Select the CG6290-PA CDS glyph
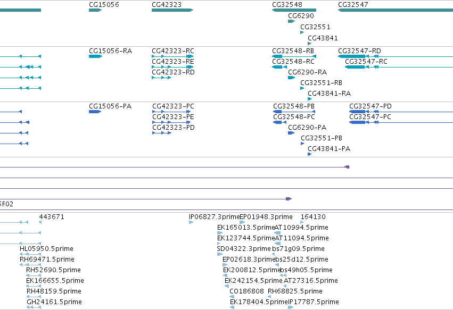Viewport: 453px width, 310px height. [x=291, y=133]
